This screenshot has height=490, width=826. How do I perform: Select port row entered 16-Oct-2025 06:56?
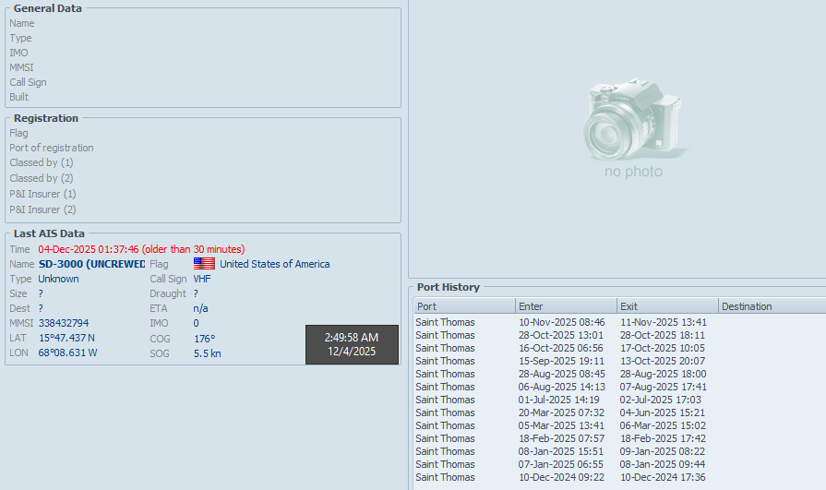coord(619,348)
